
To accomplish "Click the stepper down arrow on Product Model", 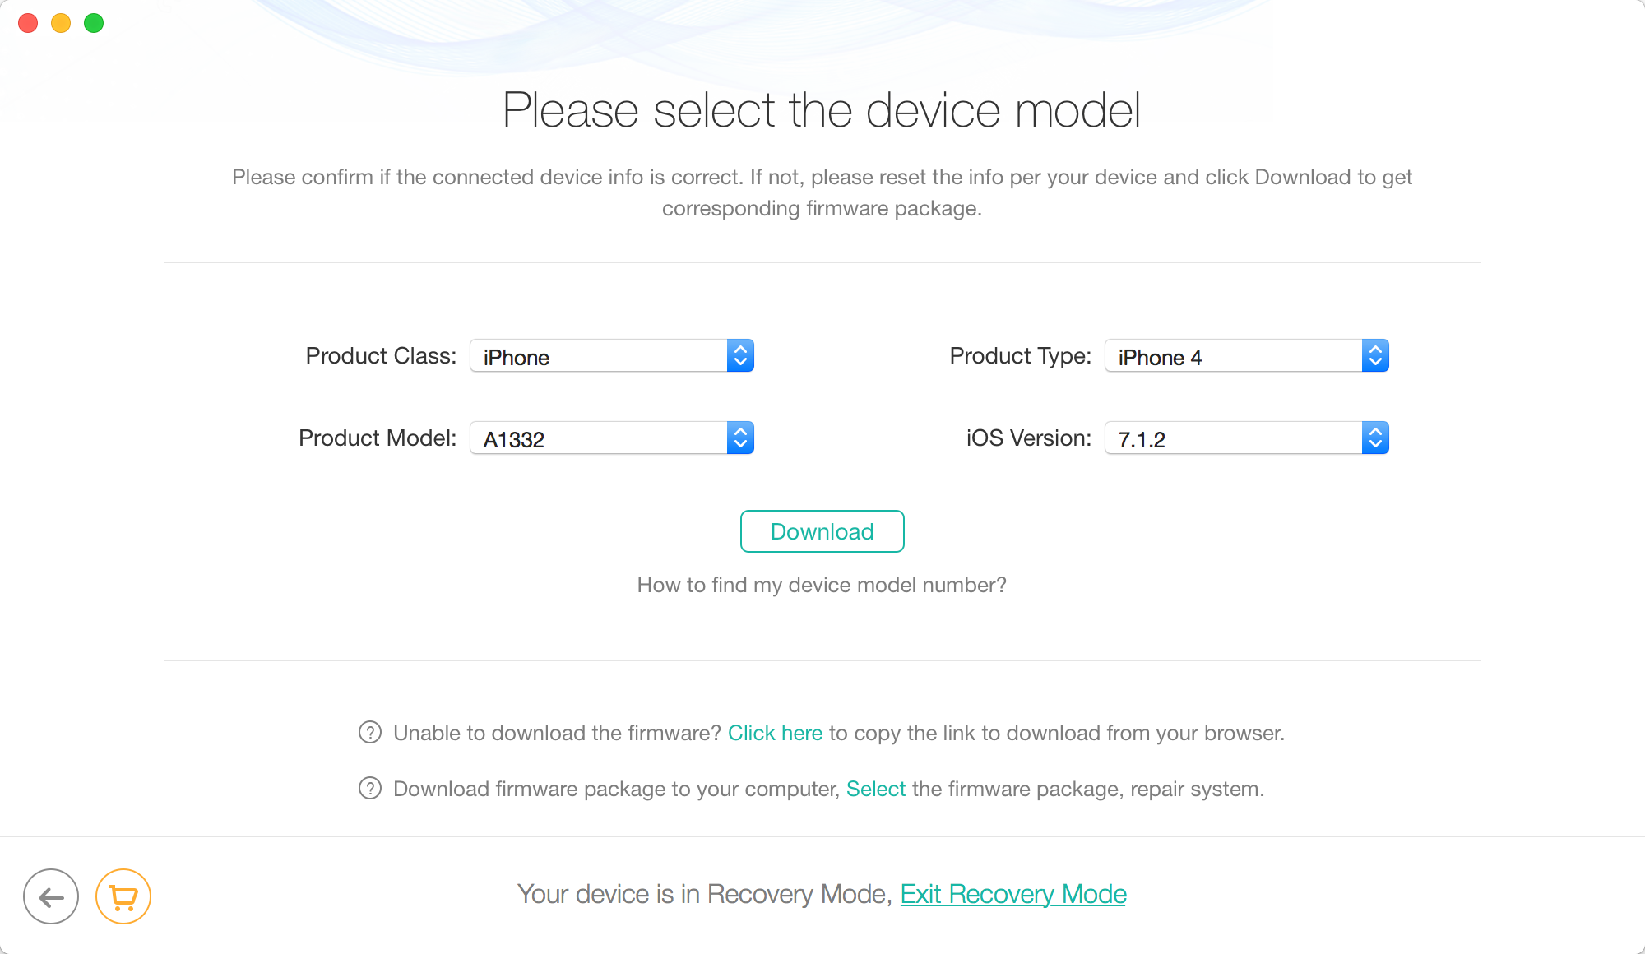I will (739, 445).
